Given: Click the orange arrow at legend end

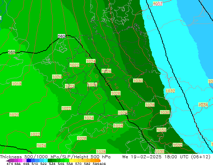Looking at the screenshot, I should 100,161.
